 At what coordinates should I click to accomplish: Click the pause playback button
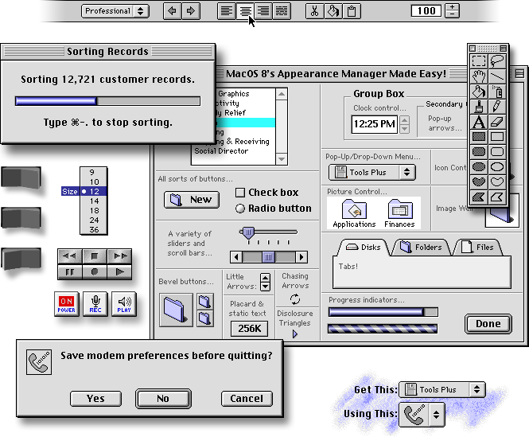(x=70, y=271)
